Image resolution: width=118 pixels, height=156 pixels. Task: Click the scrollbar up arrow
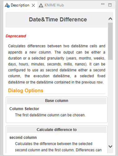click(x=110, y=19)
